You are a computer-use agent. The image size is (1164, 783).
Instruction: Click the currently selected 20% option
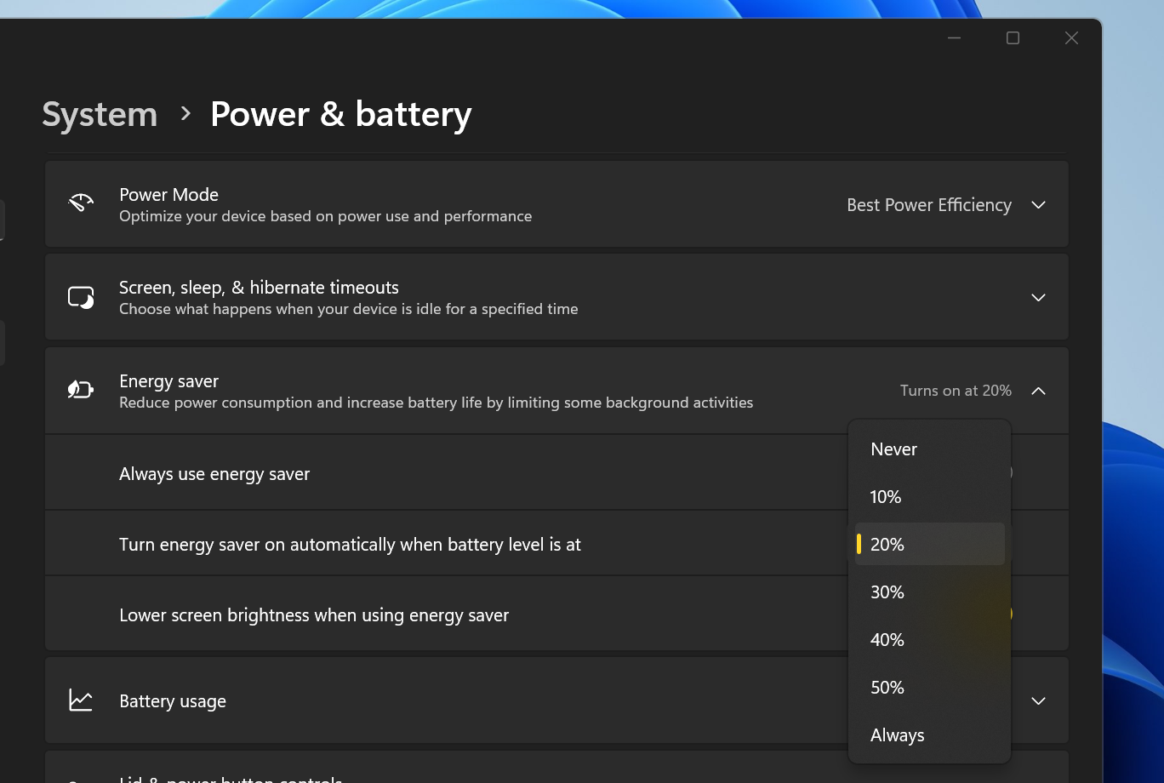tap(887, 544)
